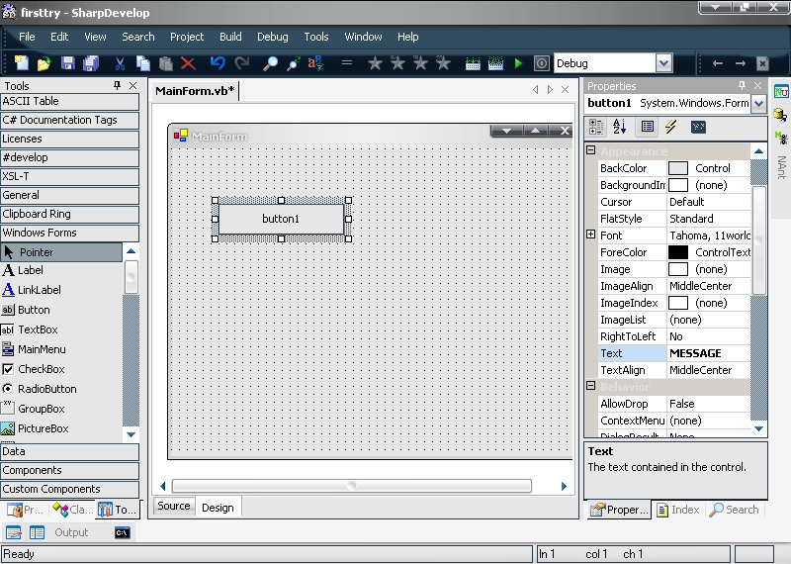The height and width of the screenshot is (564, 791).
Task: Select the Pointer tool
Action: tap(61, 252)
